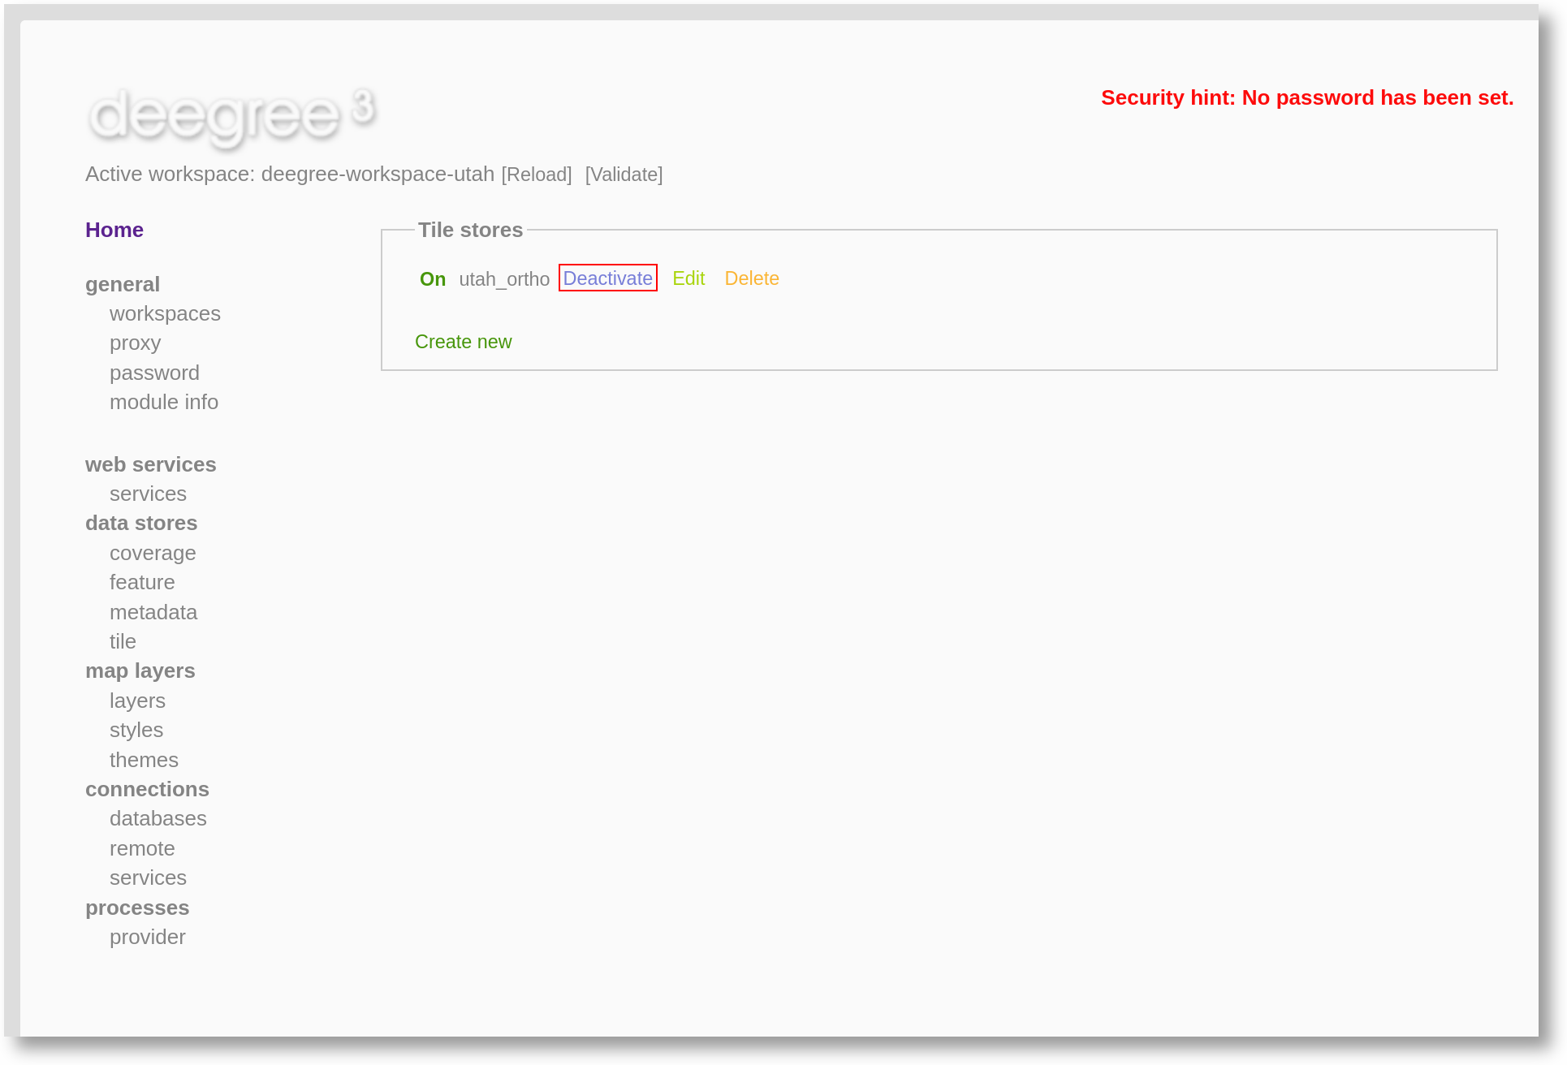1567x1065 pixels.
Task: Open services under web services
Action: (148, 494)
